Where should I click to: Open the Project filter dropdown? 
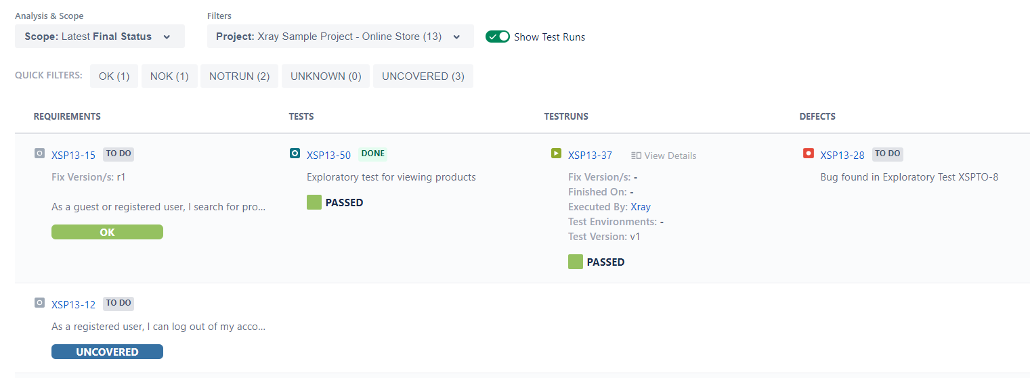pos(340,37)
